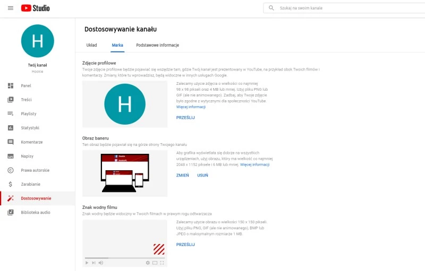425x271 pixels.
Task: Click the Znak wodny filmu heading
Action: (100, 207)
